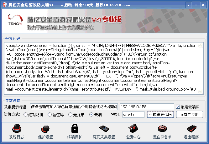
Task: Toggle the 锁定云端IP checkbox
Action: click(x=178, y=107)
